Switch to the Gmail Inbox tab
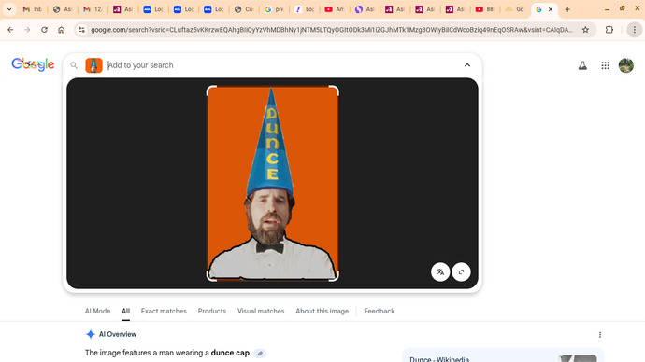The height and width of the screenshot is (362, 645). [x=33, y=9]
